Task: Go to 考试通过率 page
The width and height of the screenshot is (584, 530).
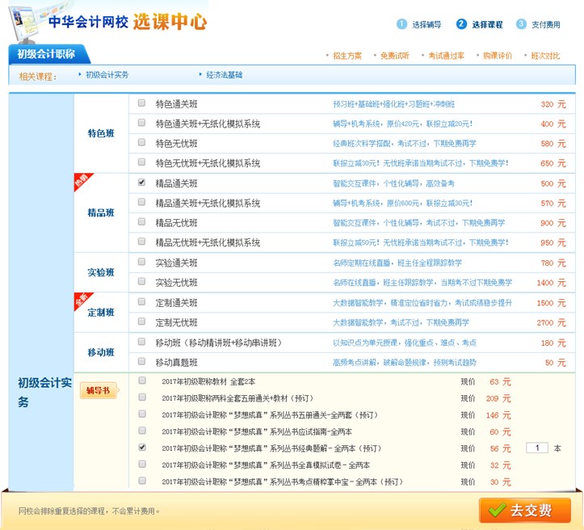Action: point(446,56)
